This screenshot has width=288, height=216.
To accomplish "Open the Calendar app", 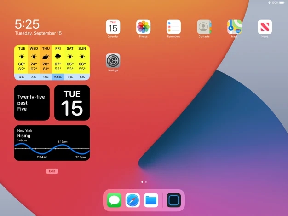I will (x=113, y=27).
